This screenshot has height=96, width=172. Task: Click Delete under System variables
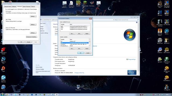[x=87, y=49]
